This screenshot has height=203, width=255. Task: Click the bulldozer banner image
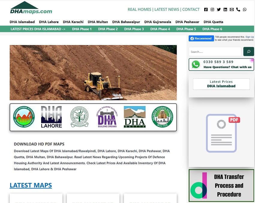tap(93, 73)
